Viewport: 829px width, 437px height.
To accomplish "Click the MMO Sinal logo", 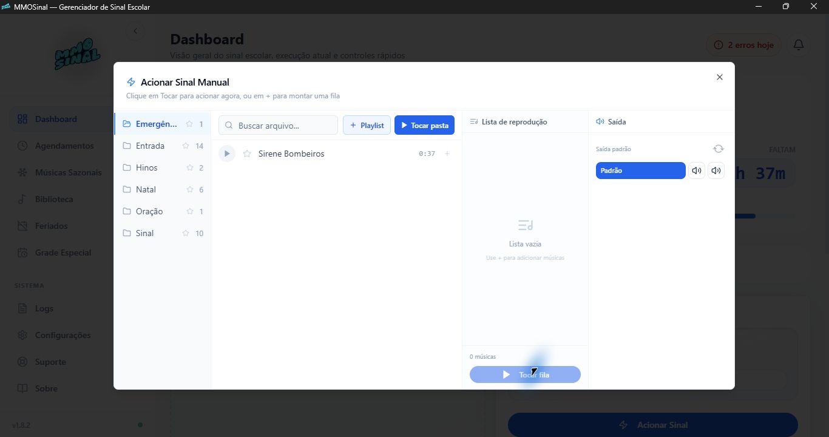I will click(77, 53).
